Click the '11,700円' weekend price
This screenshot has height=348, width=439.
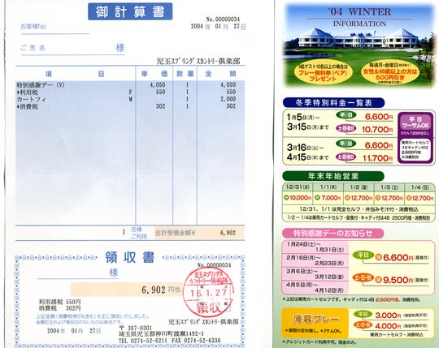[x=378, y=158]
